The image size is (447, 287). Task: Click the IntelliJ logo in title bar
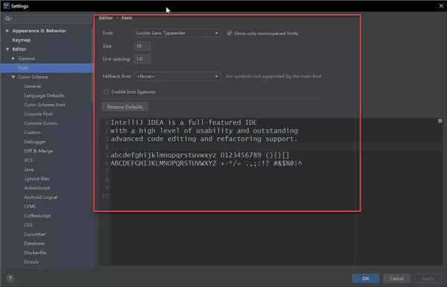point(6,6)
